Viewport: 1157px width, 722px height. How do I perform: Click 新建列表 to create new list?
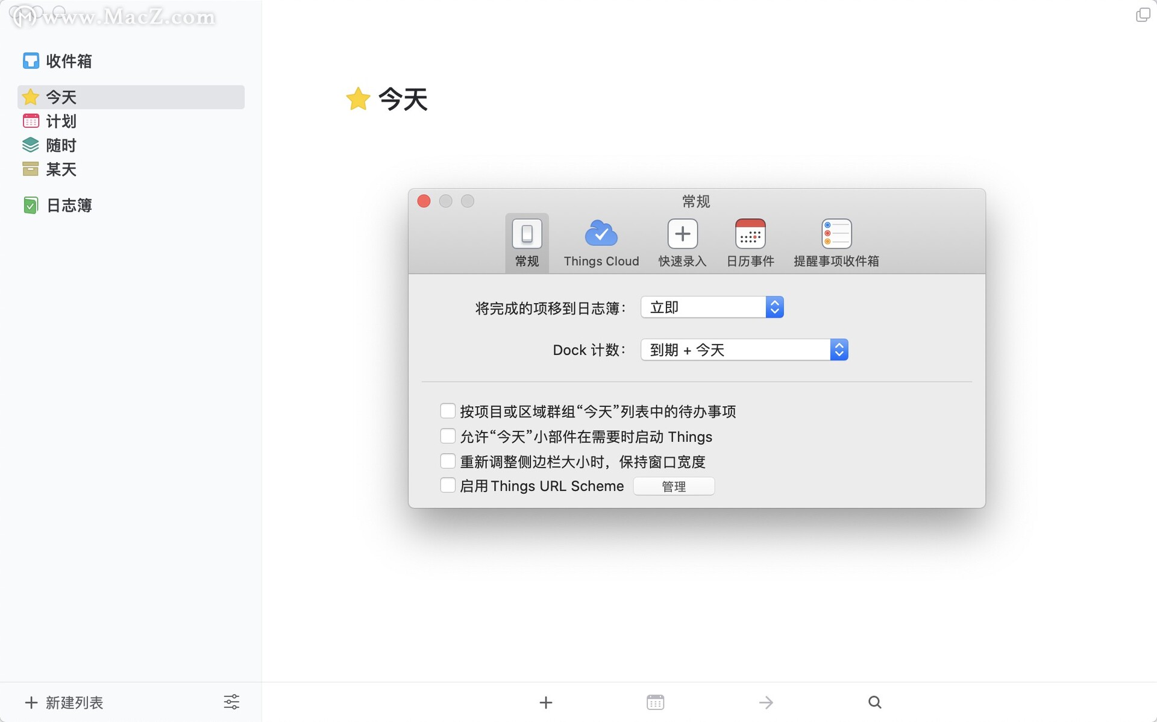click(64, 702)
